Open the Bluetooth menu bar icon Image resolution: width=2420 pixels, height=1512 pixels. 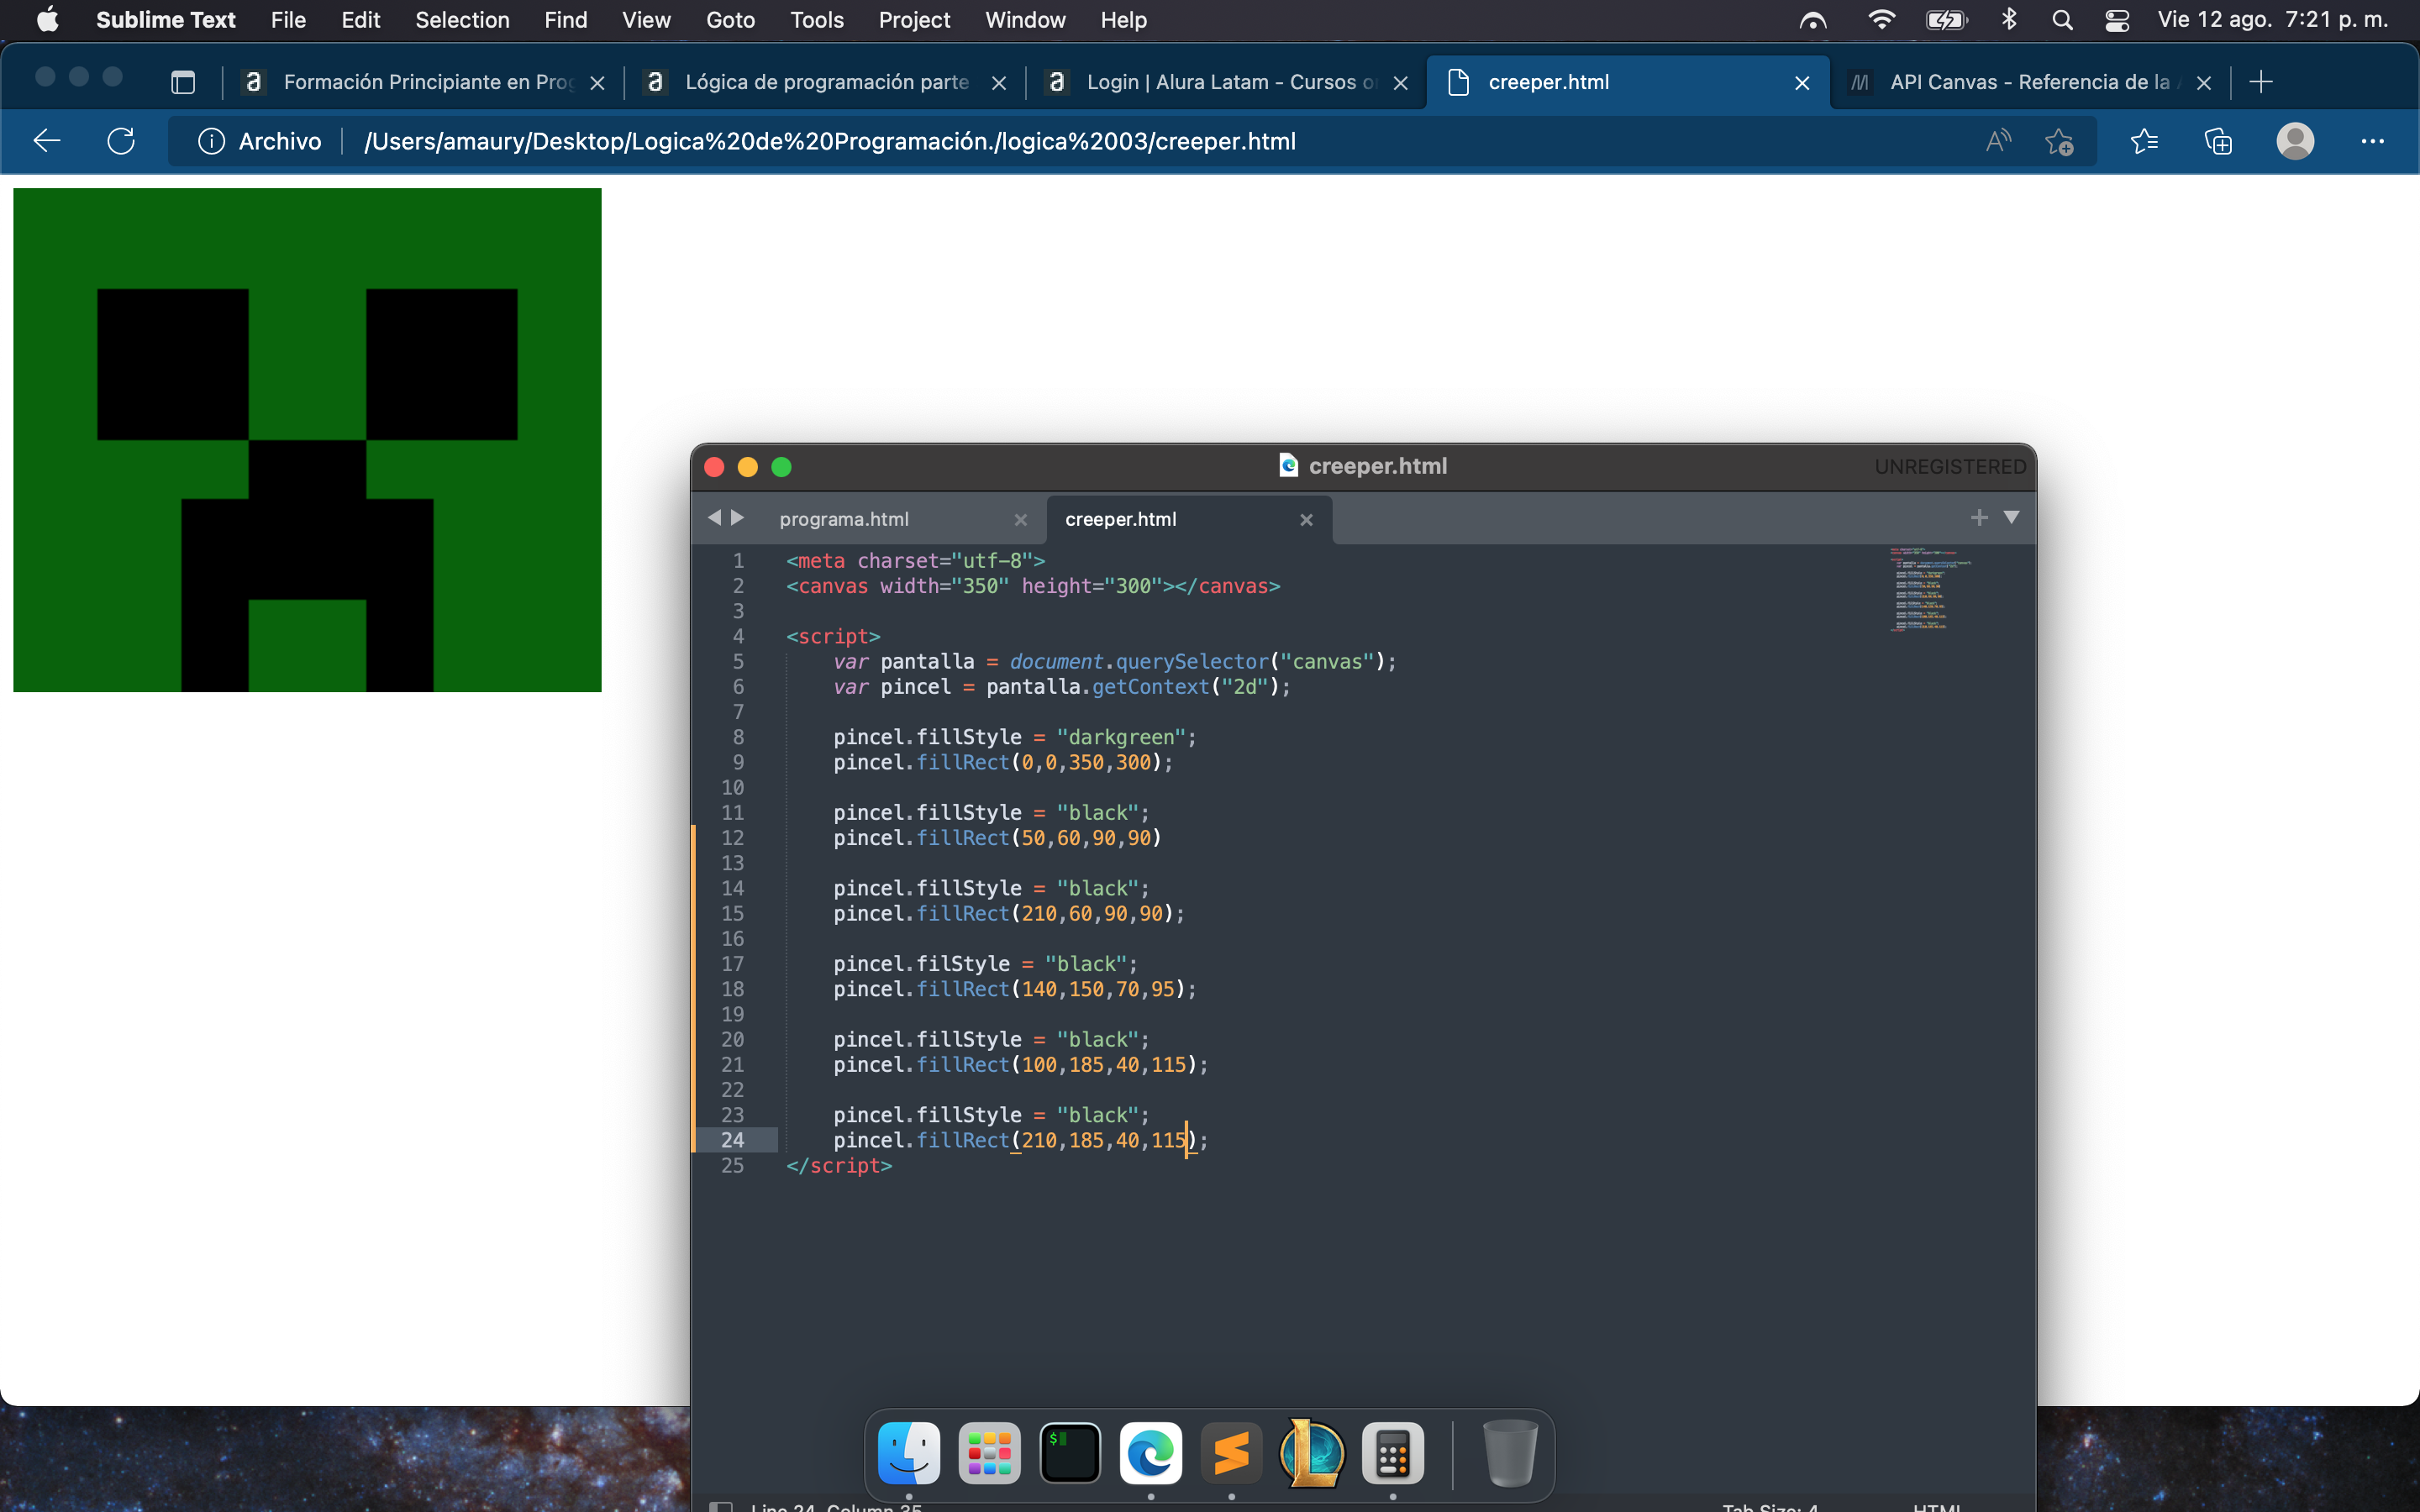point(2009,20)
